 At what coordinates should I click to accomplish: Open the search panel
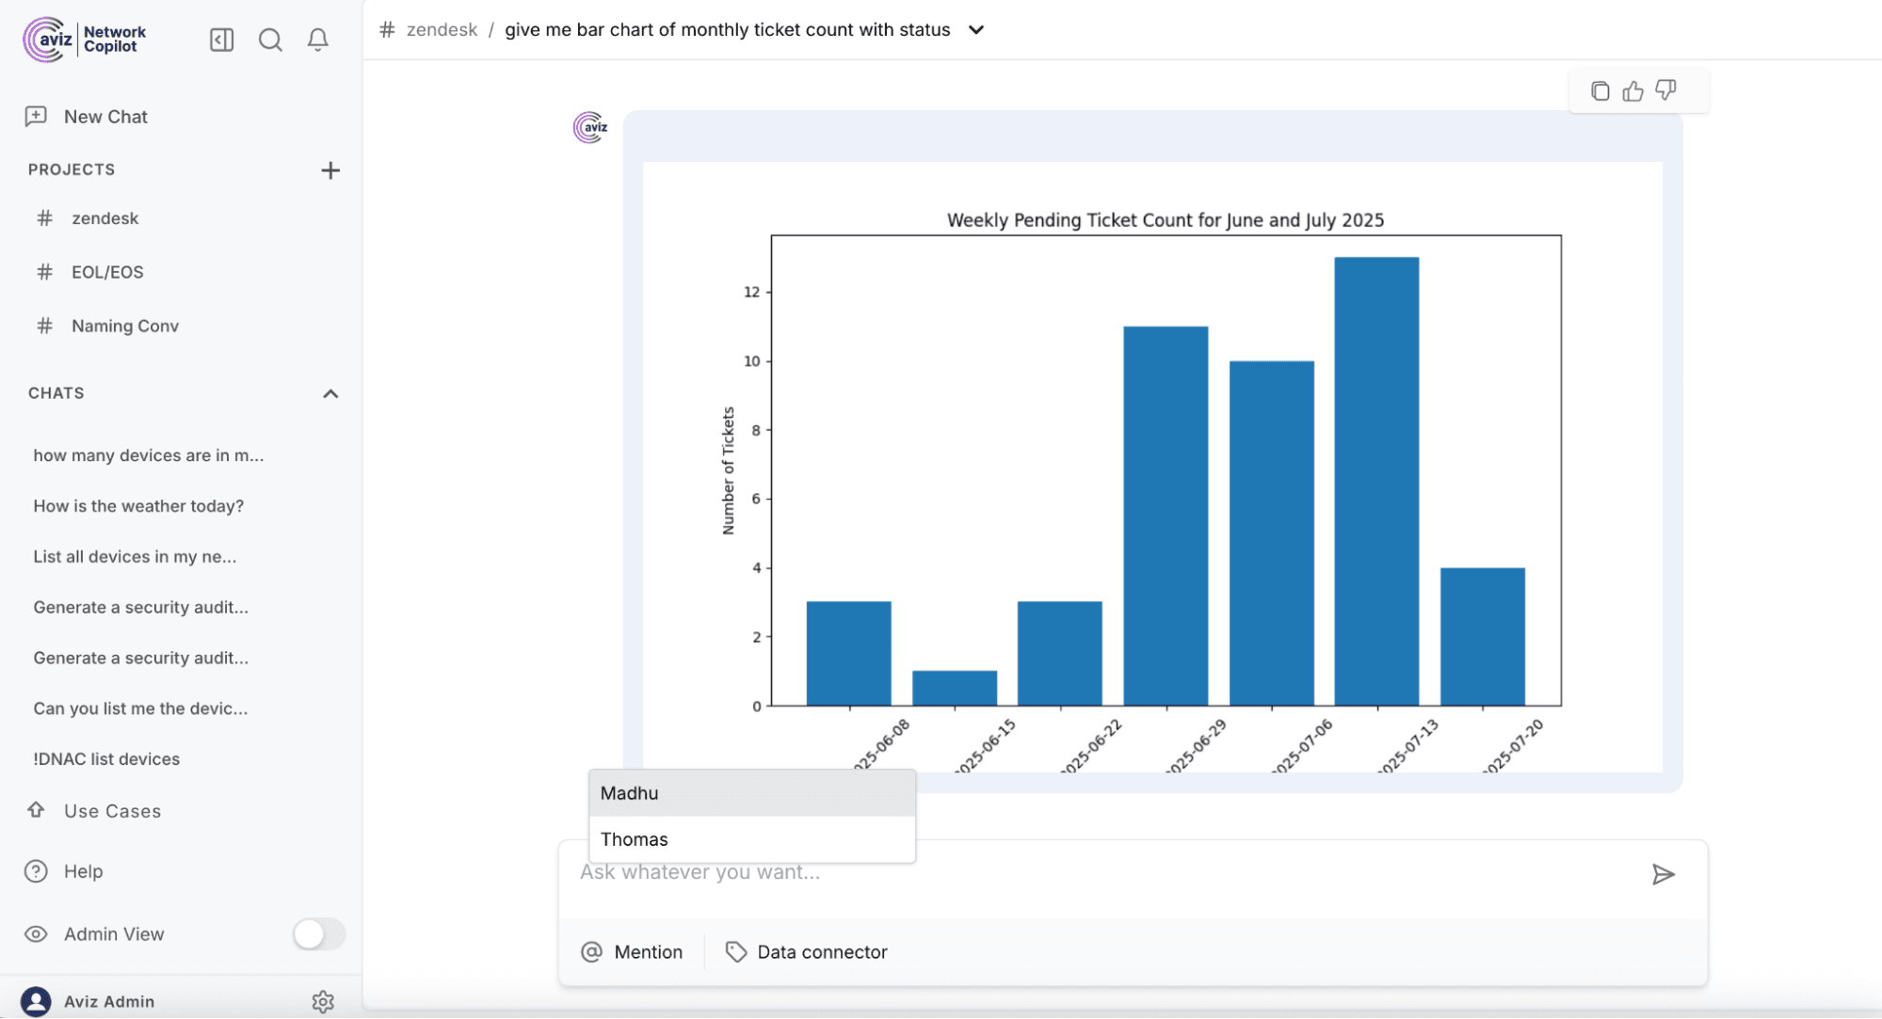(270, 40)
